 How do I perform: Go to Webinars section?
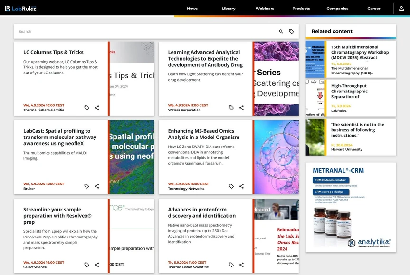pyautogui.click(x=265, y=9)
